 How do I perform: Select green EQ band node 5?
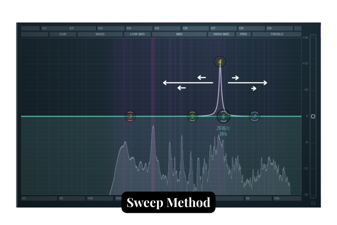(192, 116)
